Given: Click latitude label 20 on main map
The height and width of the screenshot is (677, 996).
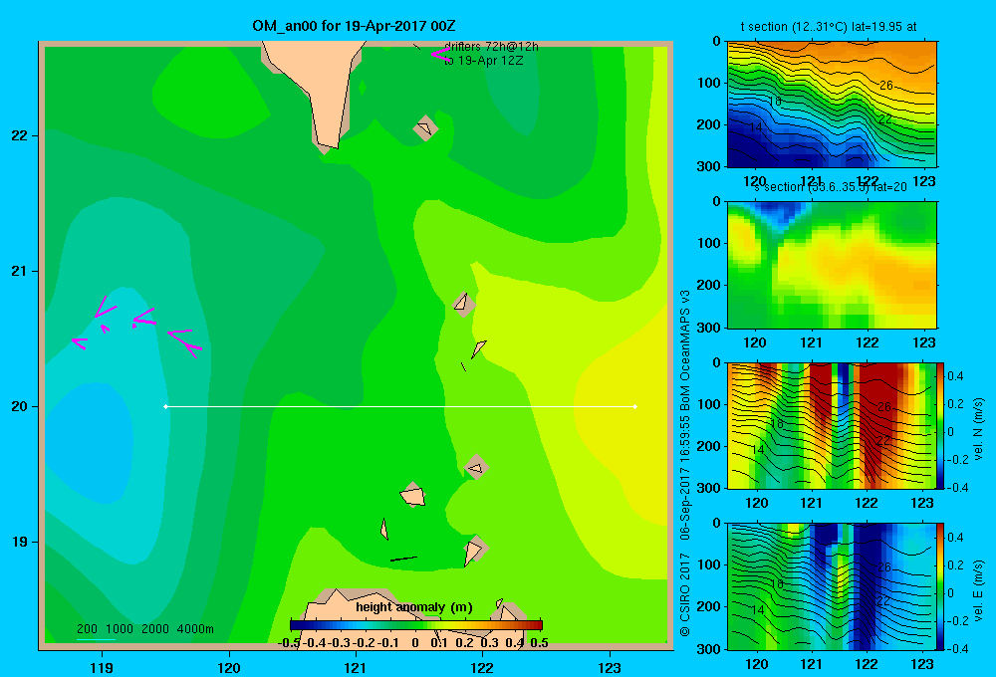Looking at the screenshot, I should [x=20, y=406].
